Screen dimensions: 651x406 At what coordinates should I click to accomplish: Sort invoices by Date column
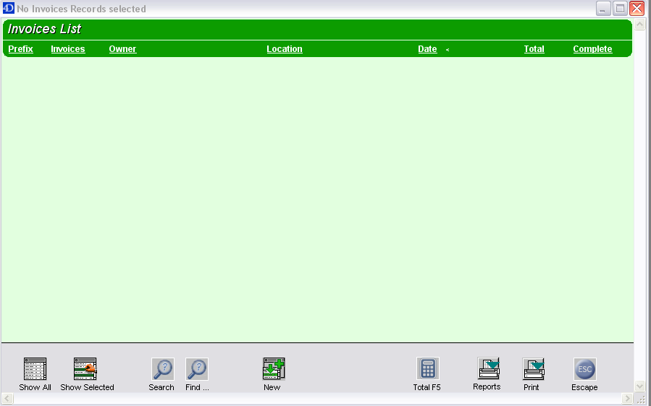point(427,49)
